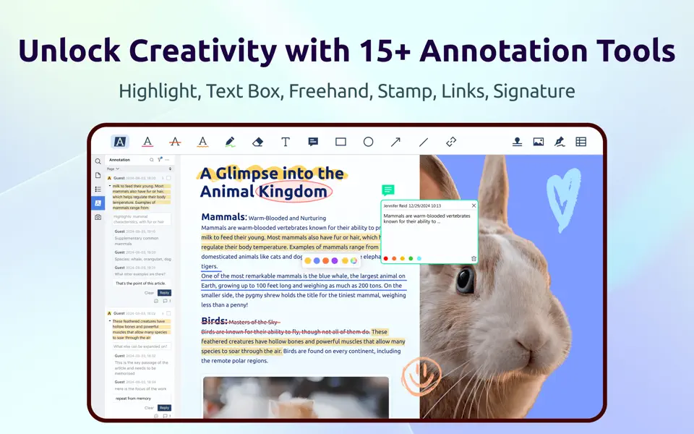Reply under 'repeat from memory'
This screenshot has height=434, width=694.
pyautogui.click(x=164, y=408)
